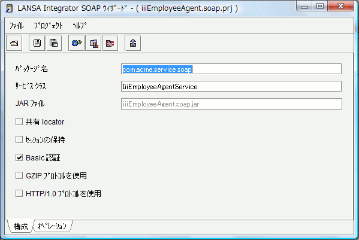Screen dimensions: 359x240
Task: Enable the 共有 locator checkbox
Action: click(x=19, y=121)
